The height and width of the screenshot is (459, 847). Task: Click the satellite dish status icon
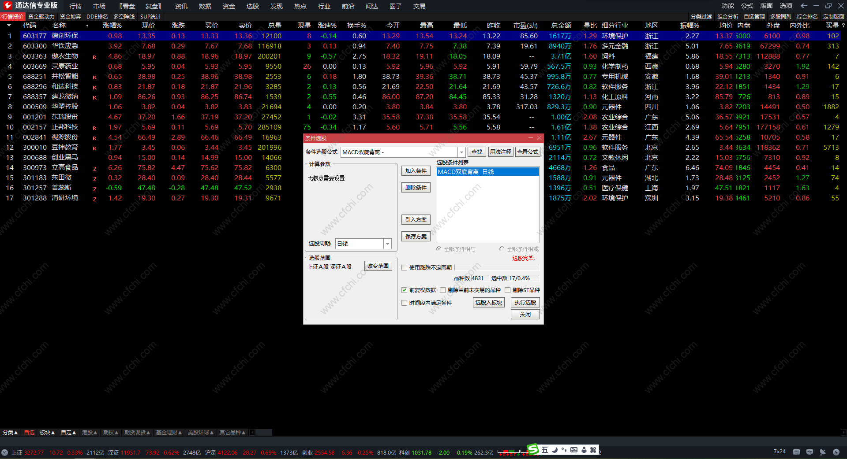point(823,452)
